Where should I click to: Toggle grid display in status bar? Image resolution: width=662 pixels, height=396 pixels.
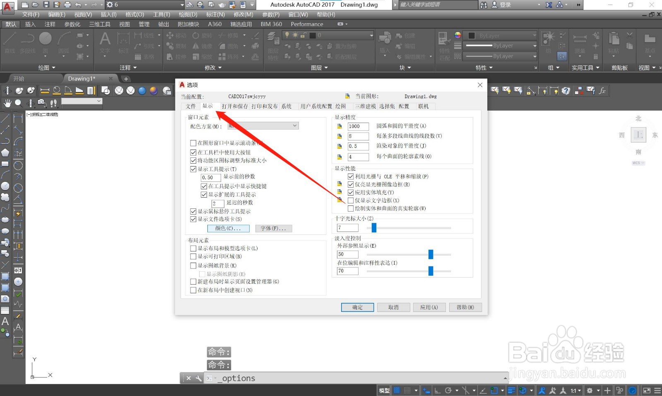[x=397, y=390]
